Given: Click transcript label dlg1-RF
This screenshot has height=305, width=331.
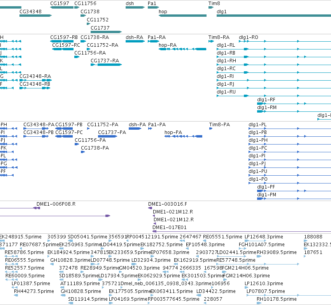Looking at the screenshot, I should click(x=266, y=100).
